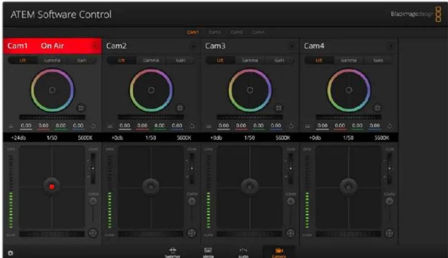Click the circular reset arrow after Cam3 RGB values
This screenshot has width=448, height=258.
coord(291,126)
